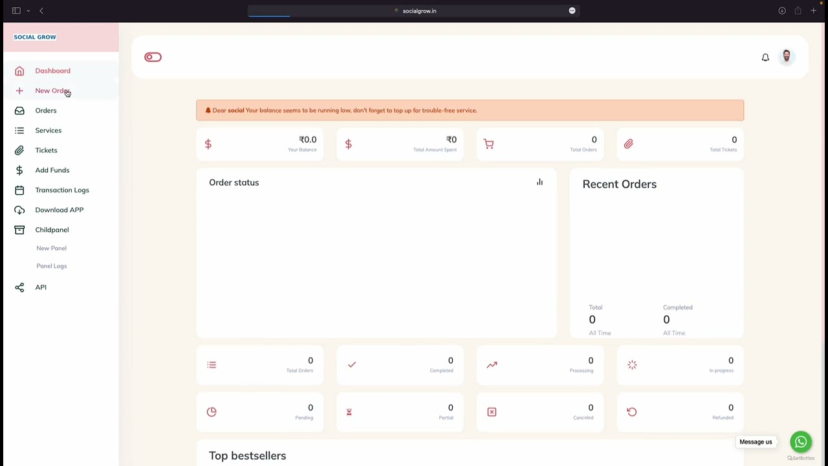Screen dimensions: 828x466
Task: Click the API share icon
Action: (19, 287)
